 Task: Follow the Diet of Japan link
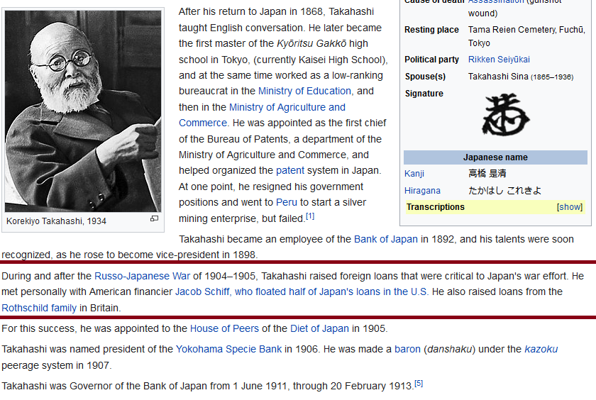[319, 328]
